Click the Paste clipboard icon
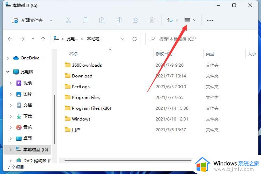The image size is (261, 174). (102, 20)
